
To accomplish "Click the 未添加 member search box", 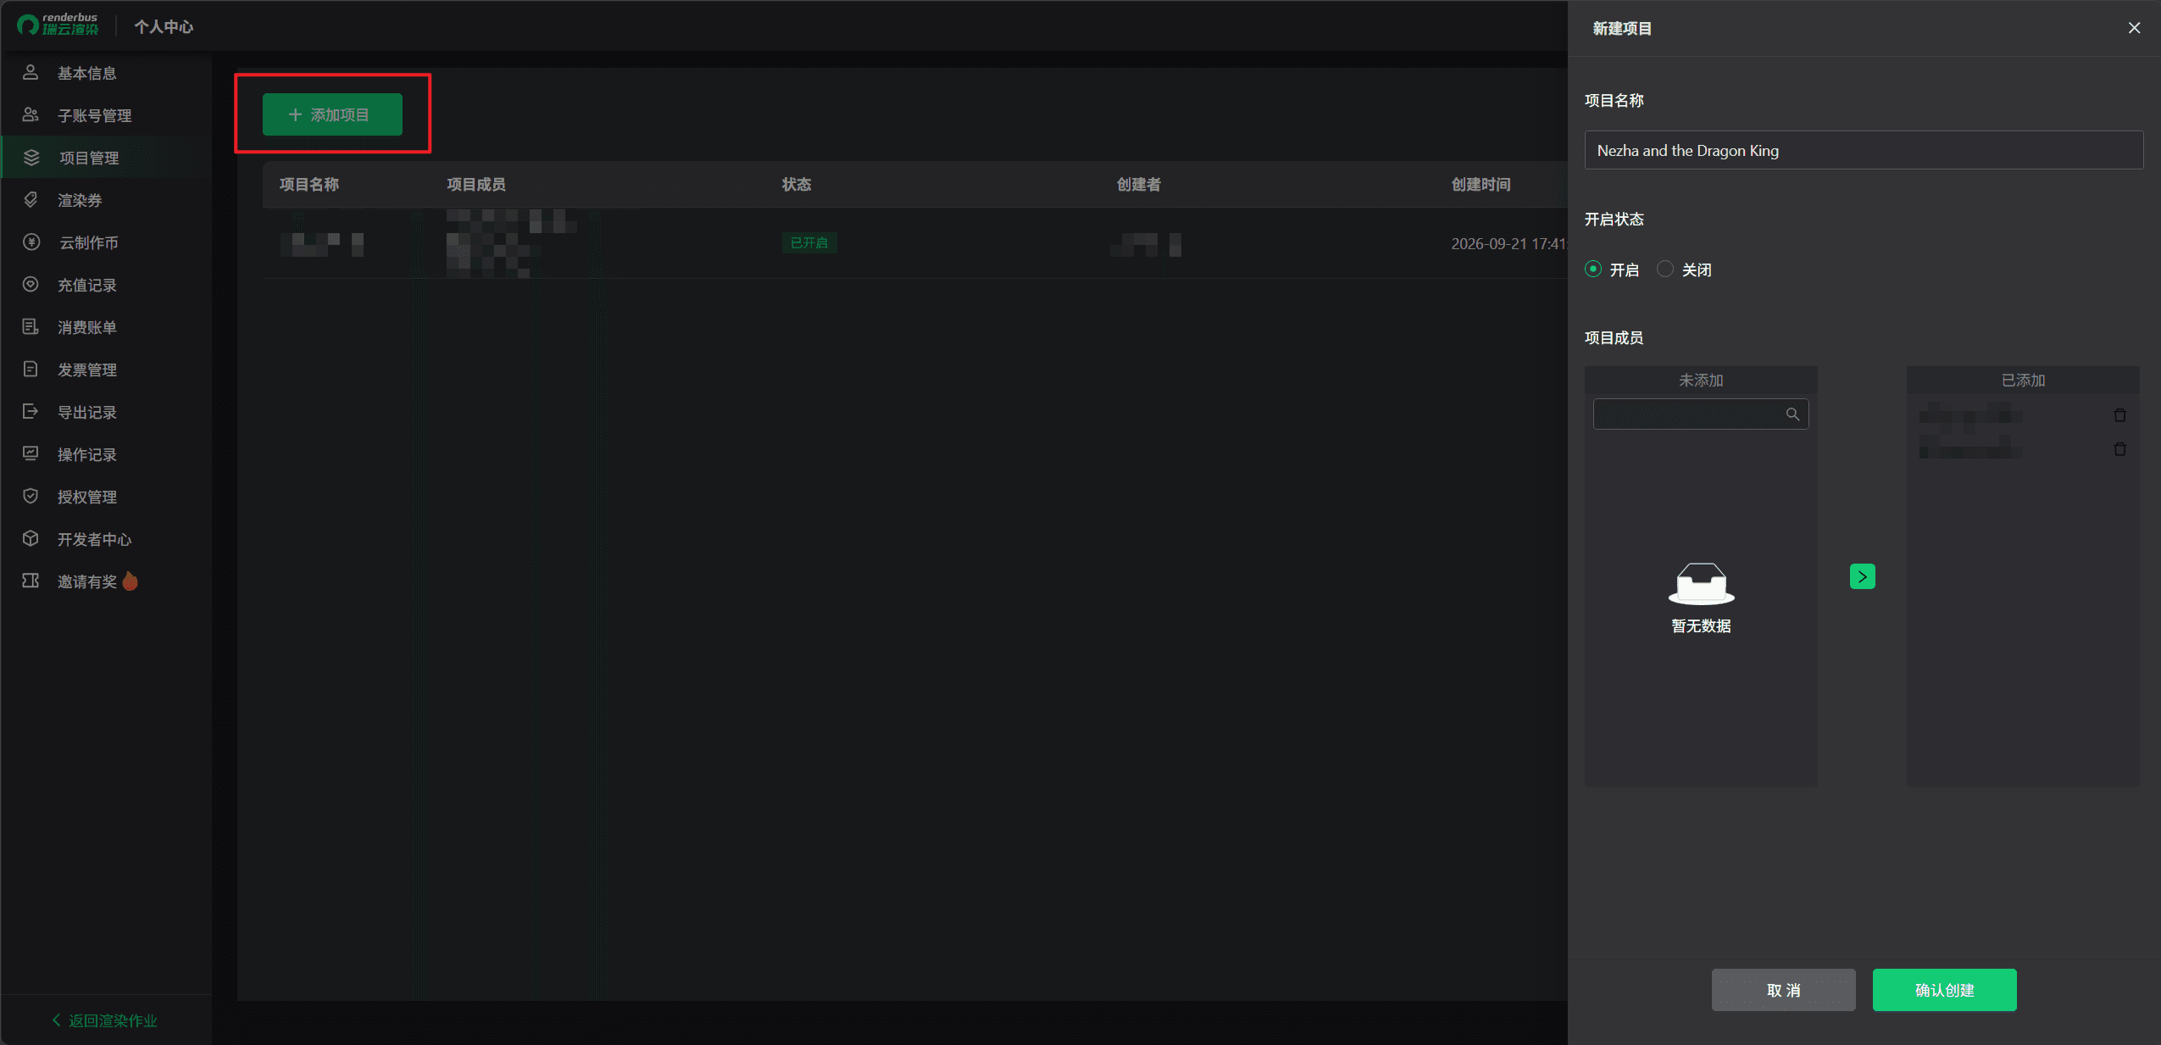I will [1701, 414].
